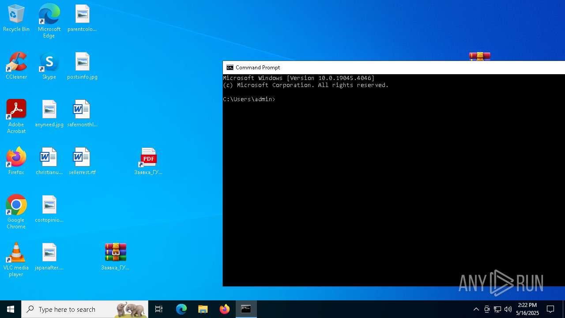Open the clock showing 2:22 PM
This screenshot has height=318, width=565.
click(x=527, y=309)
